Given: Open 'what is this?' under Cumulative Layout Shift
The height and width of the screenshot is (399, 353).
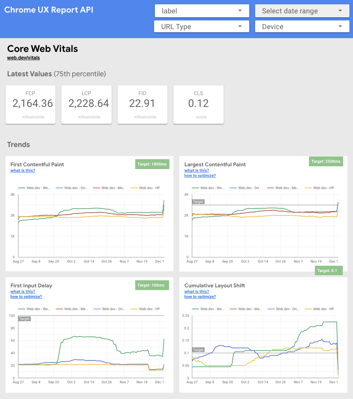Looking at the screenshot, I should point(196,291).
